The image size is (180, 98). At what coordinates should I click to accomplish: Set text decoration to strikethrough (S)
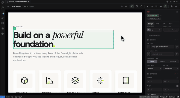pos(156,30)
